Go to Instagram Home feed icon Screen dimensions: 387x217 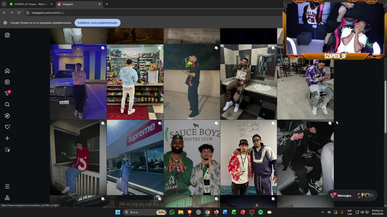pyautogui.click(x=7, y=71)
